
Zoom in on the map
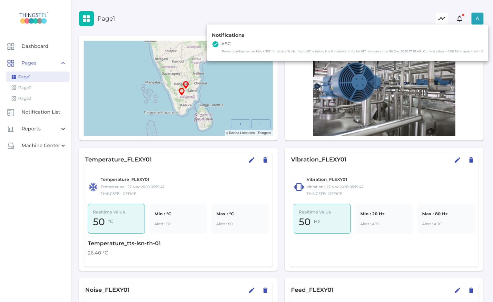point(240,124)
